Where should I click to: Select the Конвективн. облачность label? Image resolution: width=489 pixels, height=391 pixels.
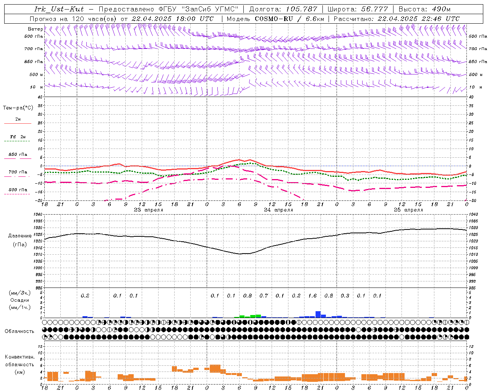(19, 361)
